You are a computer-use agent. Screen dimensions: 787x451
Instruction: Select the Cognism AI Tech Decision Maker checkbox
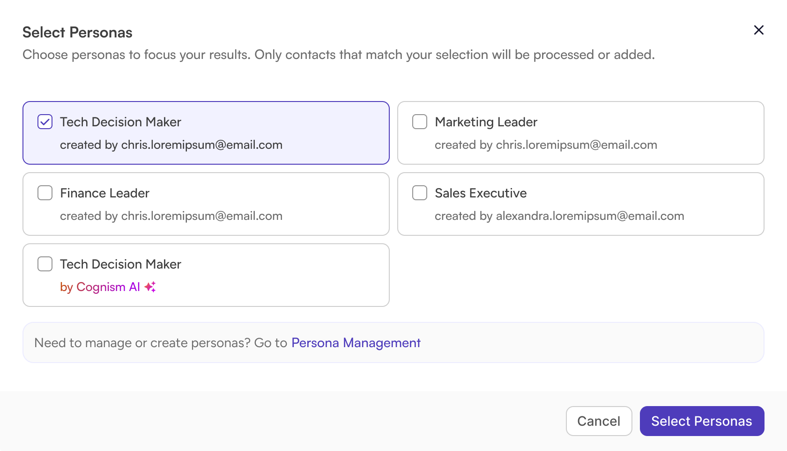(x=45, y=264)
